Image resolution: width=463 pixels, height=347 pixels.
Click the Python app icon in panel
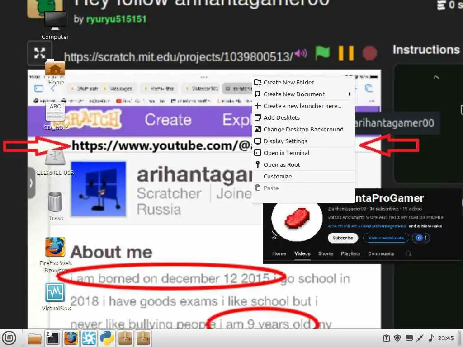point(107,338)
